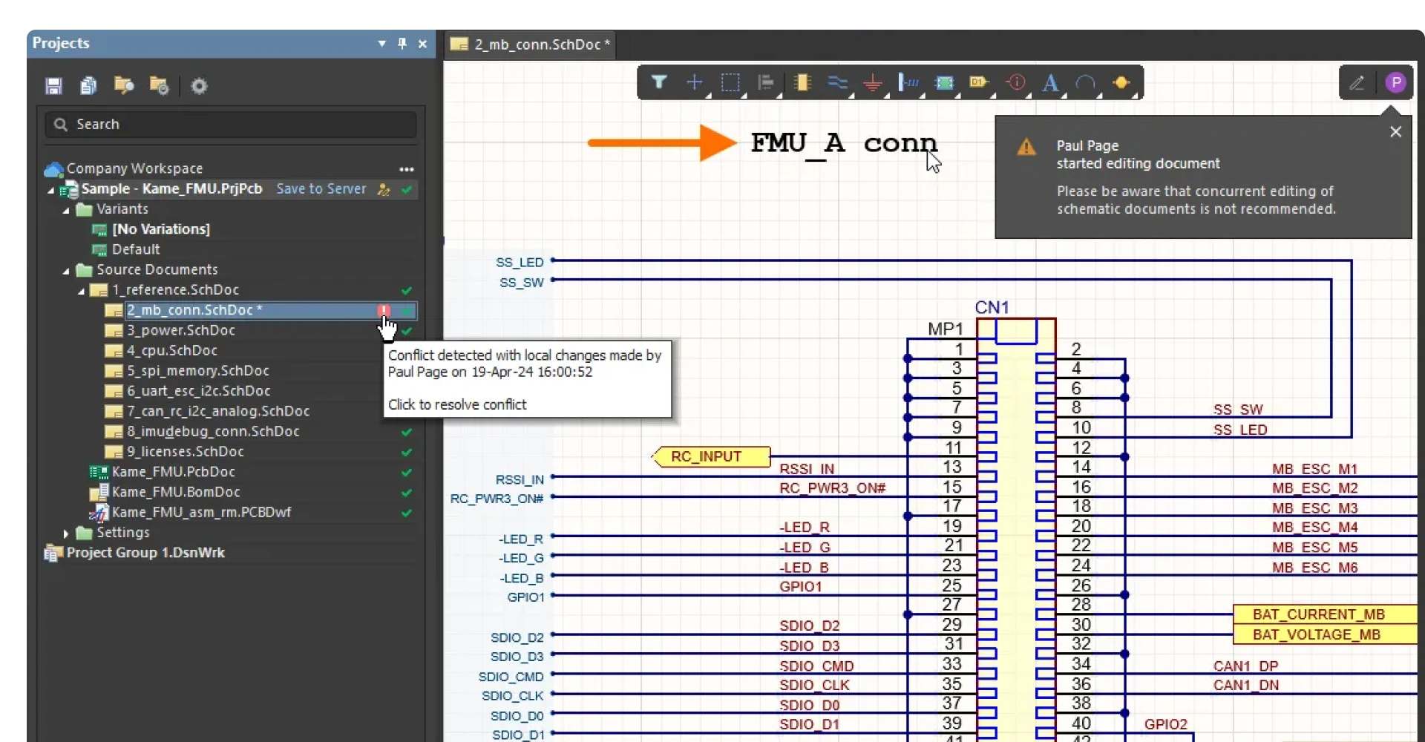The height and width of the screenshot is (742, 1425).
Task: Select 3_power.SchDoc in the project tree
Action: point(181,330)
